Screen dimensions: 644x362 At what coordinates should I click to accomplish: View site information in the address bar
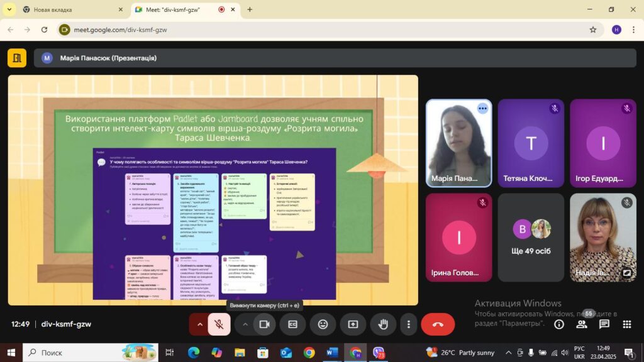click(x=65, y=30)
